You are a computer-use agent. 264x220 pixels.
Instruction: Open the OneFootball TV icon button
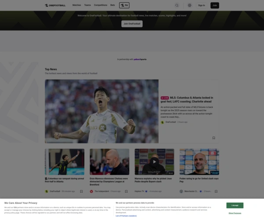[x=124, y=5]
